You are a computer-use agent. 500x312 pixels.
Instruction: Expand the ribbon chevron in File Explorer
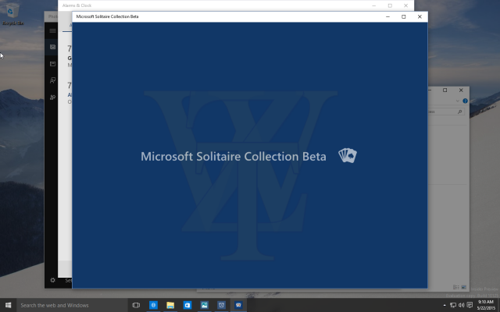pyautogui.click(x=457, y=101)
